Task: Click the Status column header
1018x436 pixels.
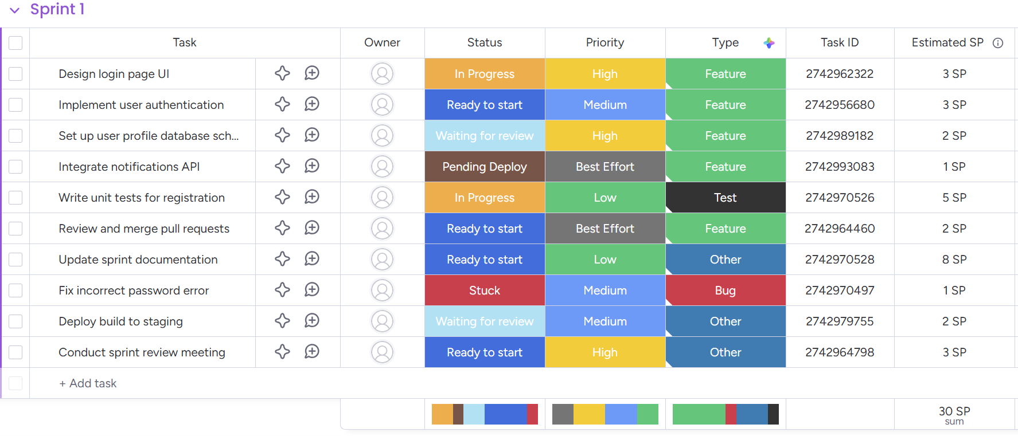Action: 485,42
